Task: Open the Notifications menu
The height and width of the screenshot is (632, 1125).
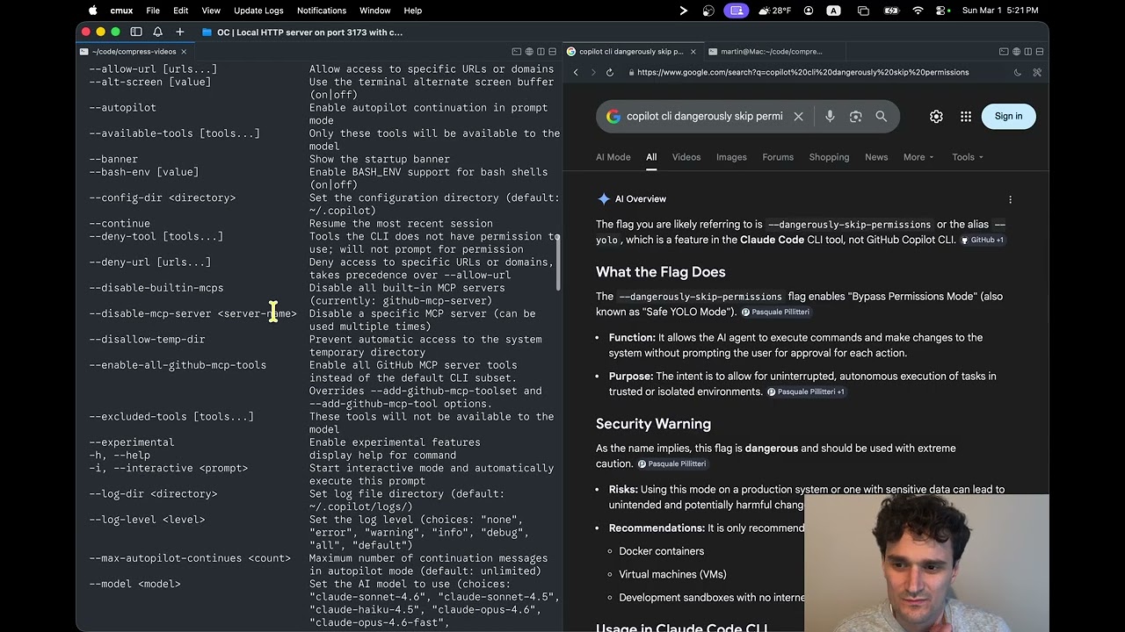Action: coord(322,11)
